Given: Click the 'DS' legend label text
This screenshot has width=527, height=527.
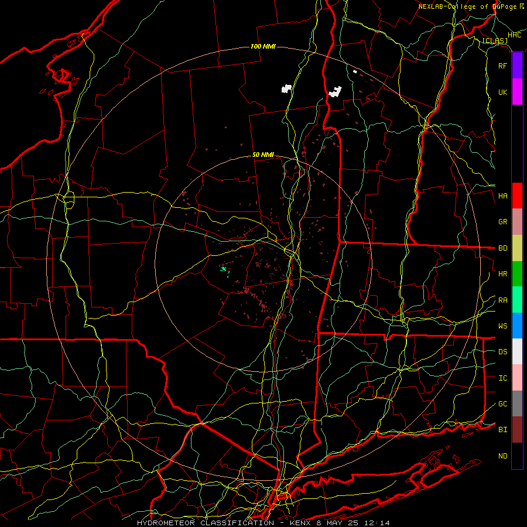Looking at the screenshot, I should [503, 351].
